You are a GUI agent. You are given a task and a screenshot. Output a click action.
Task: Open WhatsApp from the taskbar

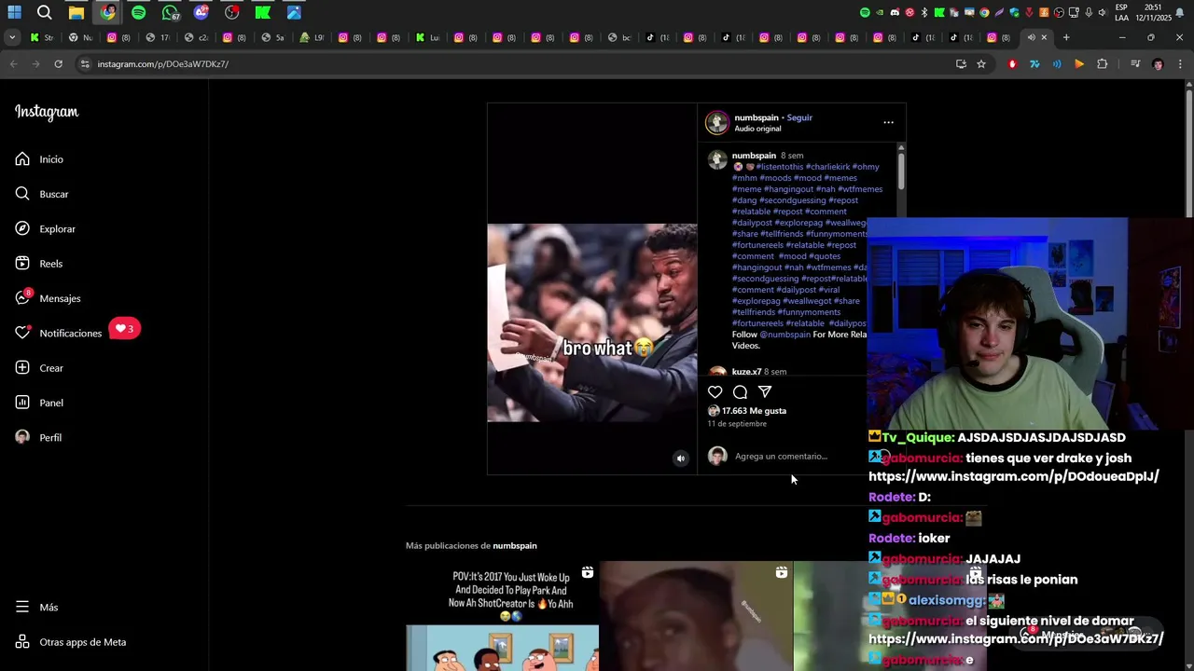pyautogui.click(x=170, y=12)
